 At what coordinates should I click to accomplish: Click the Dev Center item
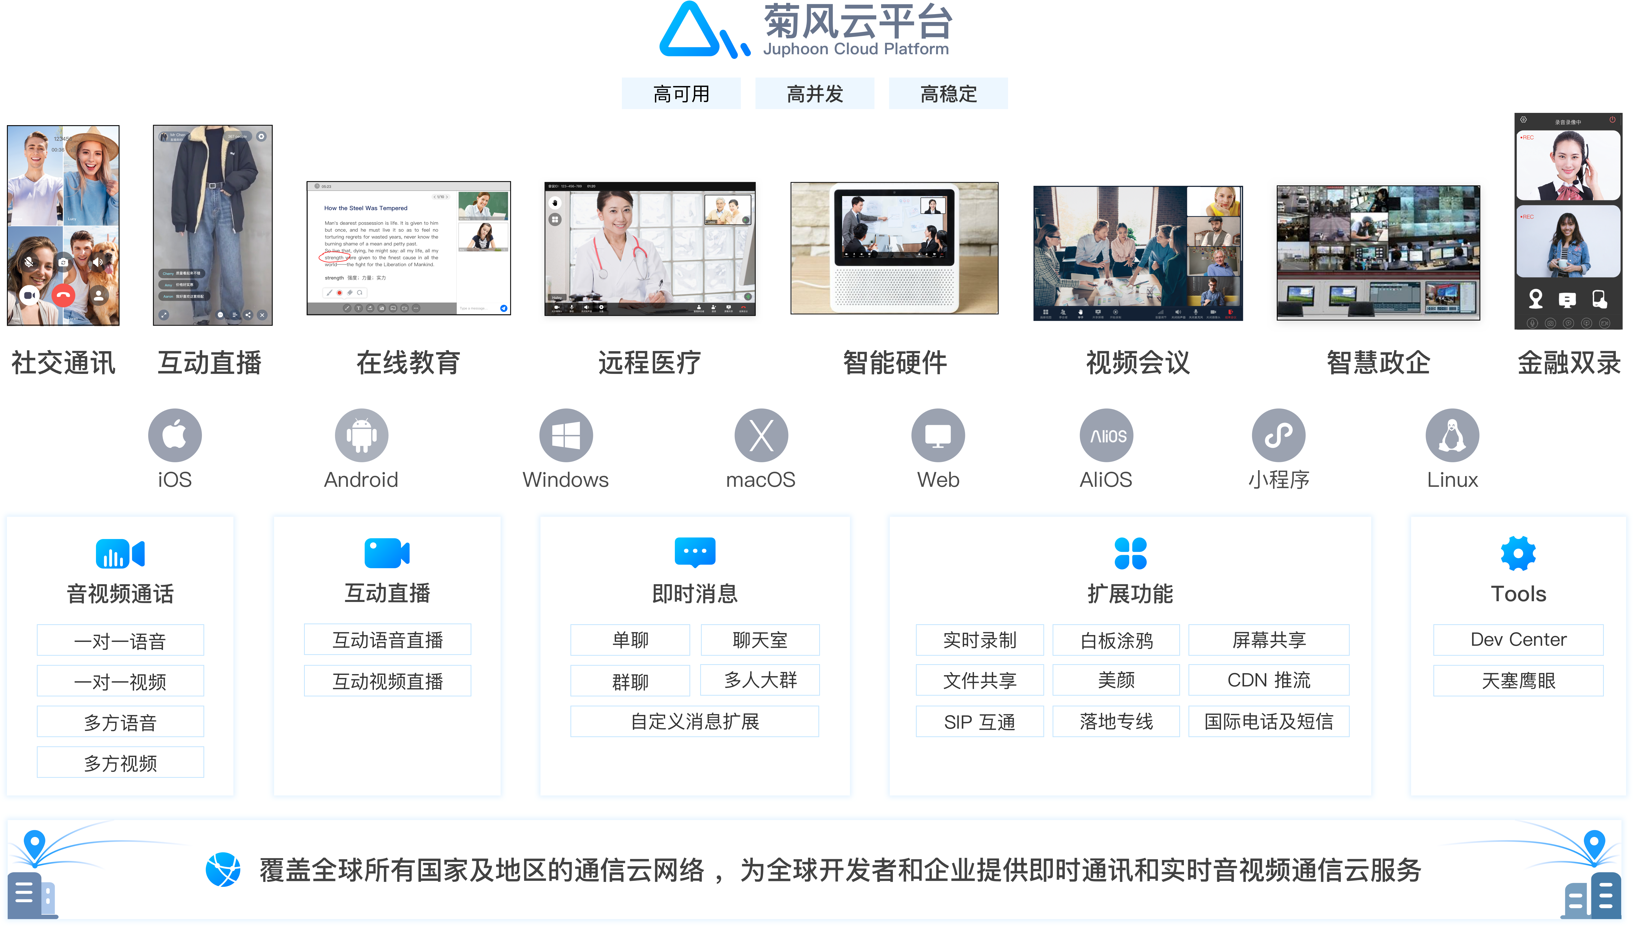point(1519,640)
